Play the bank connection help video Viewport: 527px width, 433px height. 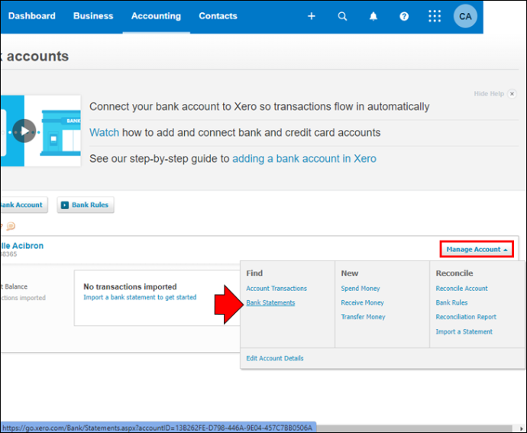point(24,131)
